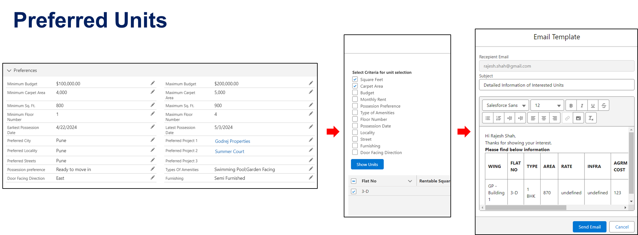Viewport: 638px width, 235px height.
Task: Collapse the Preferences section
Action: point(9,71)
